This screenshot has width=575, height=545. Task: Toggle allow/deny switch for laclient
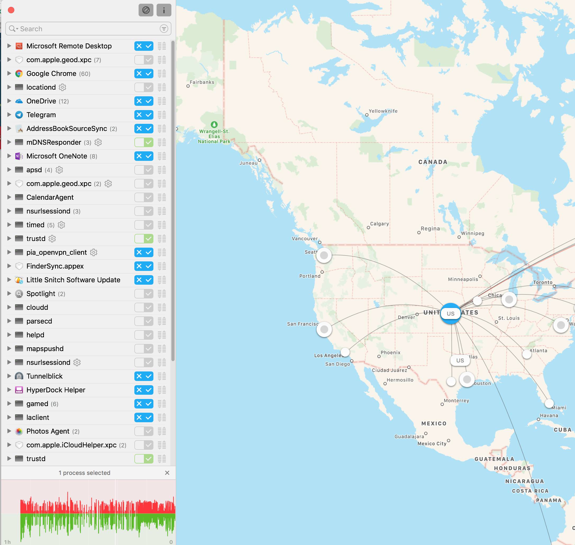[x=144, y=417]
